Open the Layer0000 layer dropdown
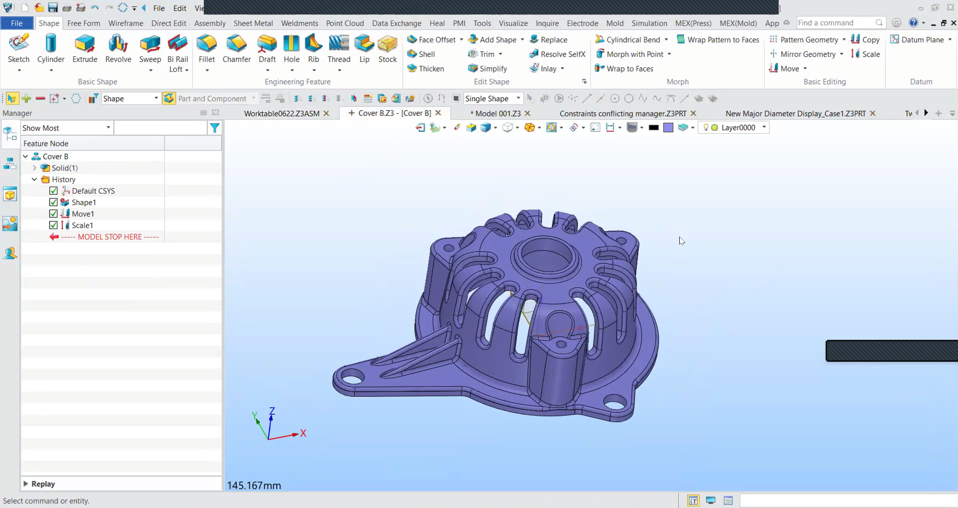Viewport: 958px width, 508px height. coord(764,127)
